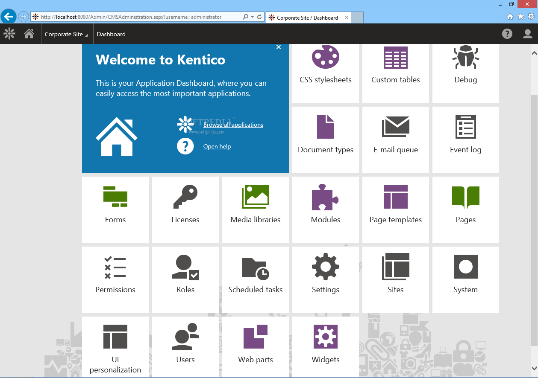Click the page scrollbar down arrow
This screenshot has width=538, height=378.
point(534,368)
